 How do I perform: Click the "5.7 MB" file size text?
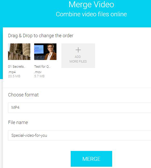tap(39, 76)
